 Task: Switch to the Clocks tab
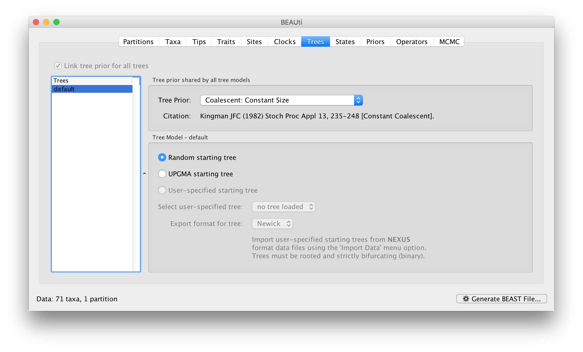tap(285, 42)
